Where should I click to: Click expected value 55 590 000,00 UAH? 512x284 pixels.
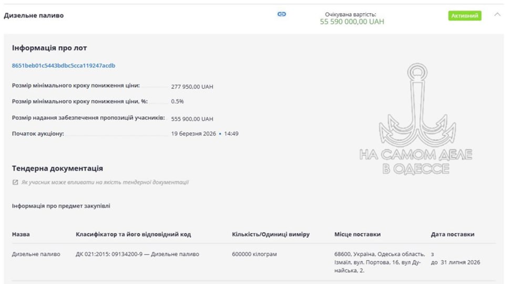(x=352, y=22)
